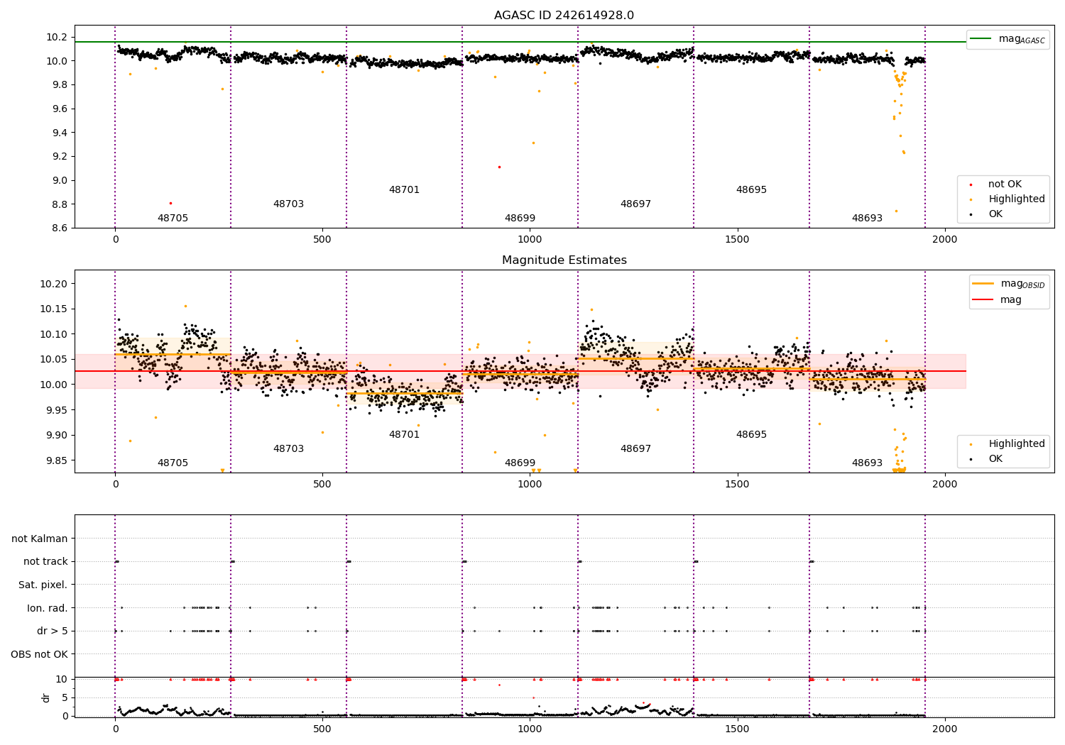Click the 10.2 y-axis tick label
Screen dimensions: 1065x745
tap(58, 37)
